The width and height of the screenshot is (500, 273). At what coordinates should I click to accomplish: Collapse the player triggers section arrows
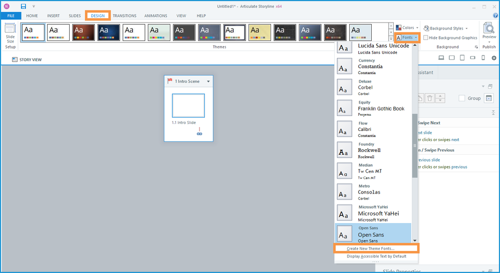(x=493, y=112)
